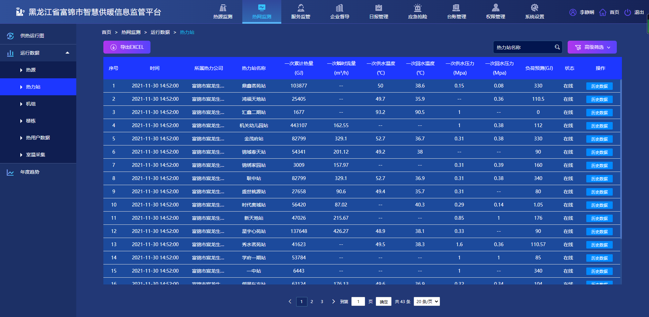The width and height of the screenshot is (649, 317).
Task: Open 企业督导 building icon
Action: click(340, 8)
